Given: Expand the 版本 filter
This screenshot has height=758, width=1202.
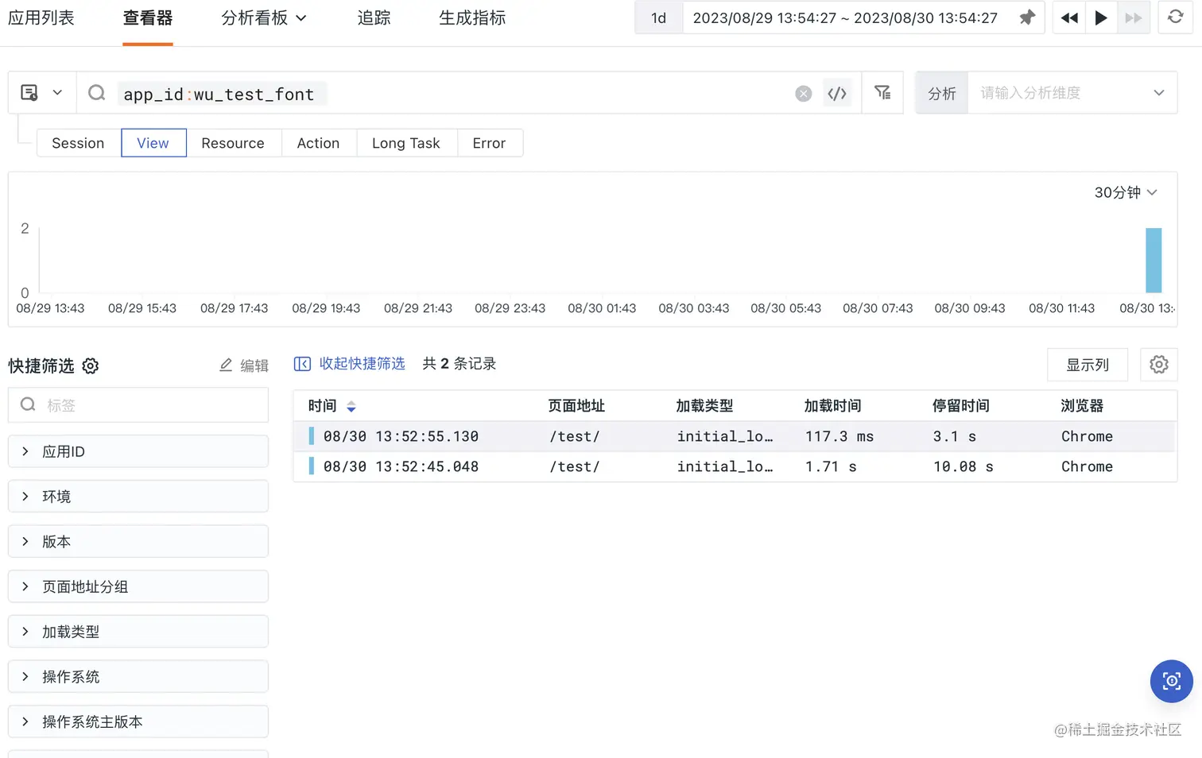Looking at the screenshot, I should 138,542.
